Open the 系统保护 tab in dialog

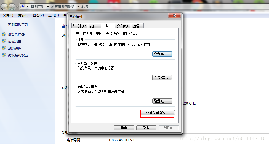pos(123,26)
